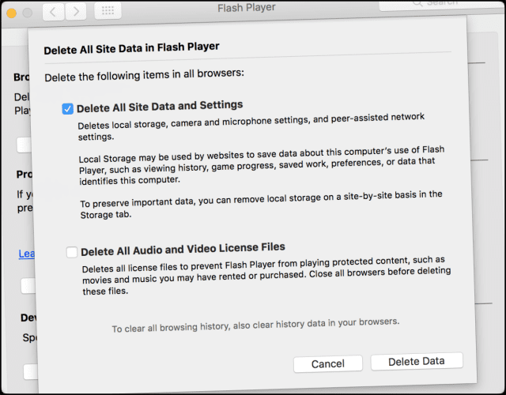Click the 'Delete the following items in all browsers' text
The image size is (506, 395).
[144, 76]
